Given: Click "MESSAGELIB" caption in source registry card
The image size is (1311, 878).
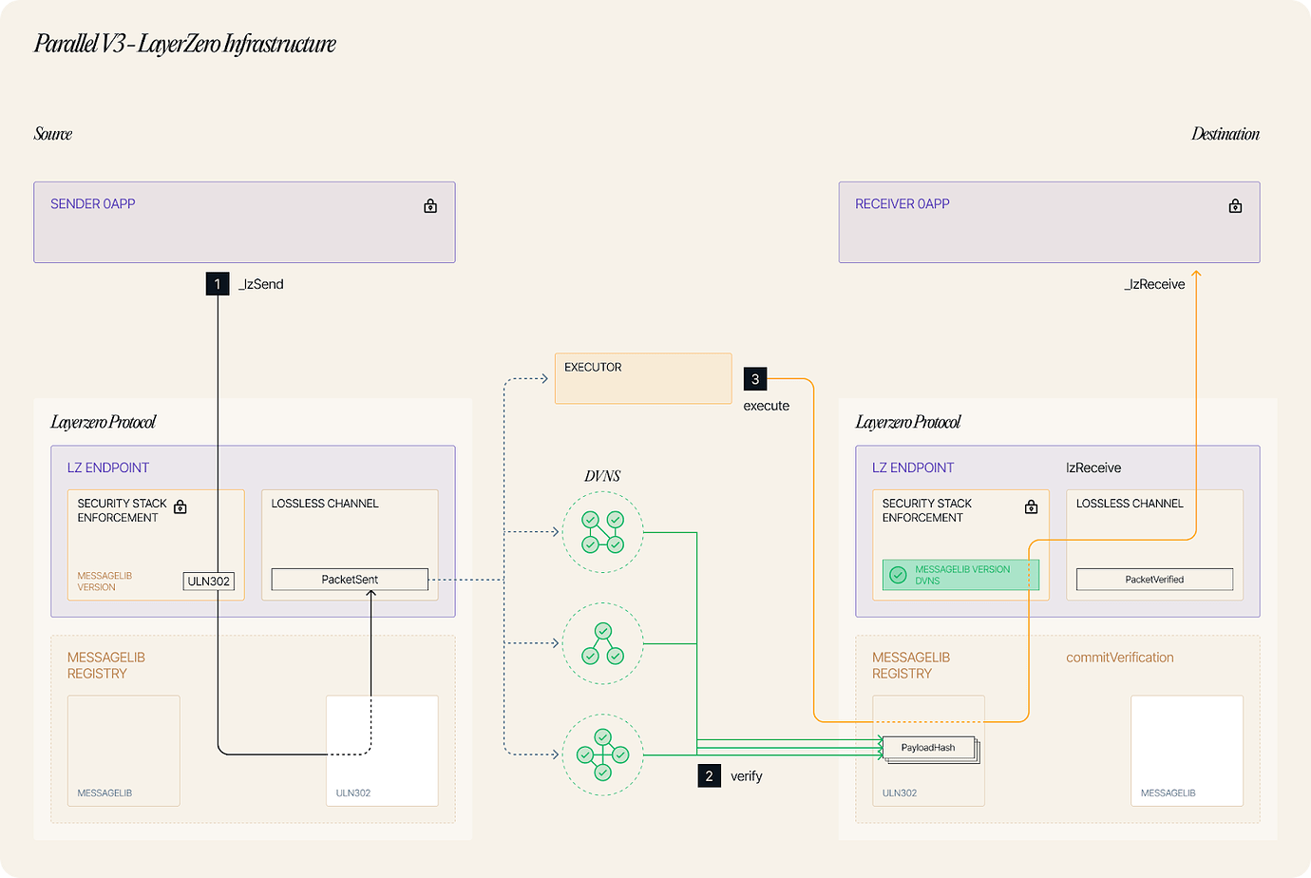Looking at the screenshot, I should click(104, 793).
